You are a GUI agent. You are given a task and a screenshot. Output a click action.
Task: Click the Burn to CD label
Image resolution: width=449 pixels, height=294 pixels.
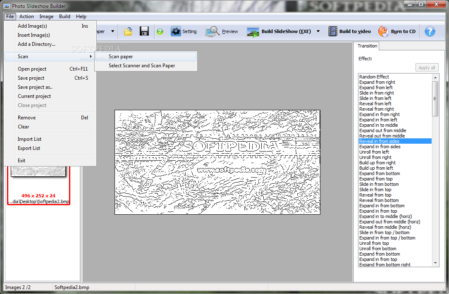tap(403, 31)
